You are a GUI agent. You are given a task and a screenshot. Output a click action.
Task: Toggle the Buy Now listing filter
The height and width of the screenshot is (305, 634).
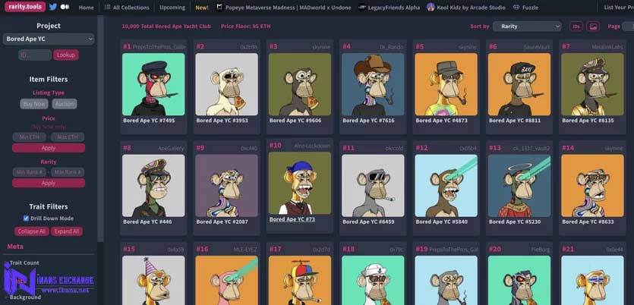[34, 104]
